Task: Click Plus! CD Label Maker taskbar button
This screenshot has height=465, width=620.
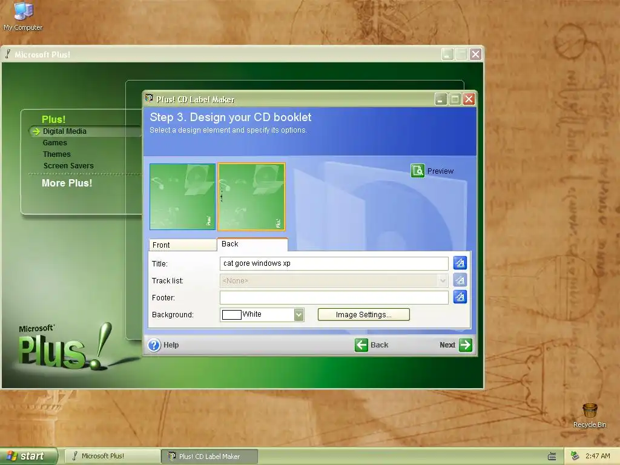Action: [x=210, y=457]
